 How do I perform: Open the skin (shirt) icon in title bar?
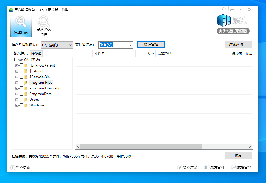point(224,9)
